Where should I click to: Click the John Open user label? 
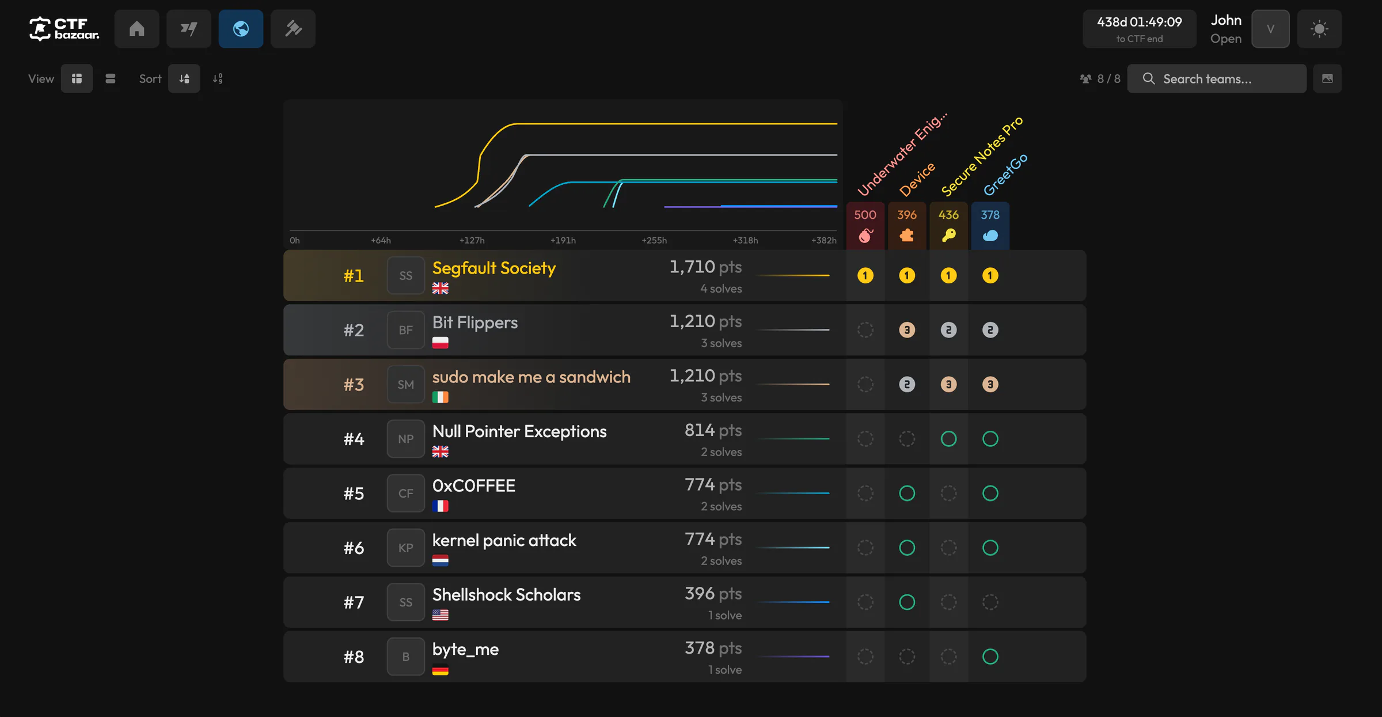[x=1226, y=29]
